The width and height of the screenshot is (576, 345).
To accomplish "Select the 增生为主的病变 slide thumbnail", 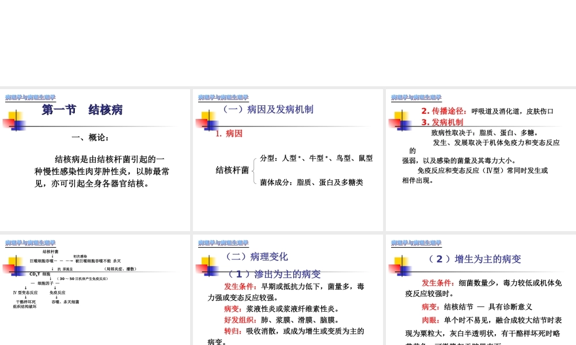I will point(480,287).
